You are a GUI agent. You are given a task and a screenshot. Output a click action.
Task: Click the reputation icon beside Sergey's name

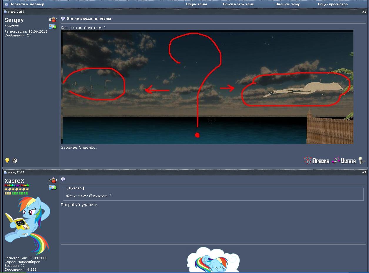click(x=53, y=20)
